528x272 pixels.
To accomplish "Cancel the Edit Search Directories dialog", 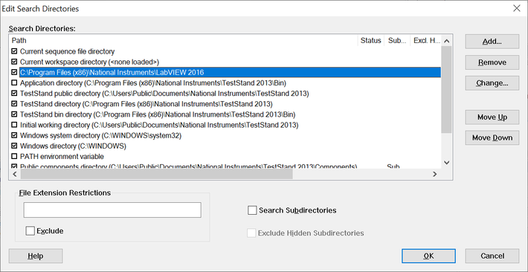I will pyautogui.click(x=492, y=256).
